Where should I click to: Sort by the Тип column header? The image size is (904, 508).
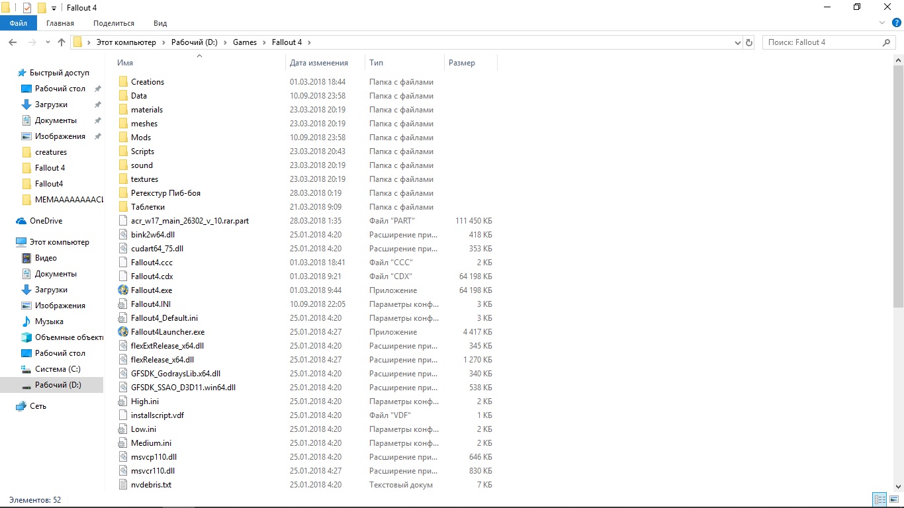click(404, 63)
